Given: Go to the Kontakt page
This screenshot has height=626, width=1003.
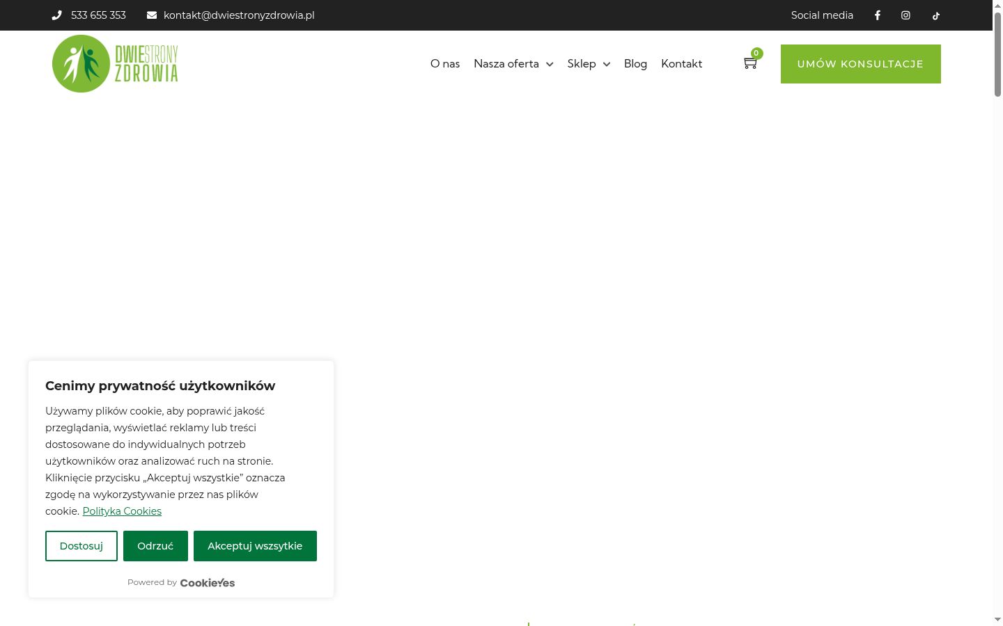Looking at the screenshot, I should tap(681, 63).
